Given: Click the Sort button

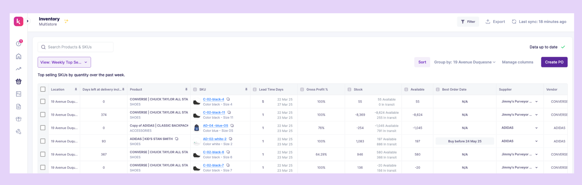Looking at the screenshot, I should [422, 62].
